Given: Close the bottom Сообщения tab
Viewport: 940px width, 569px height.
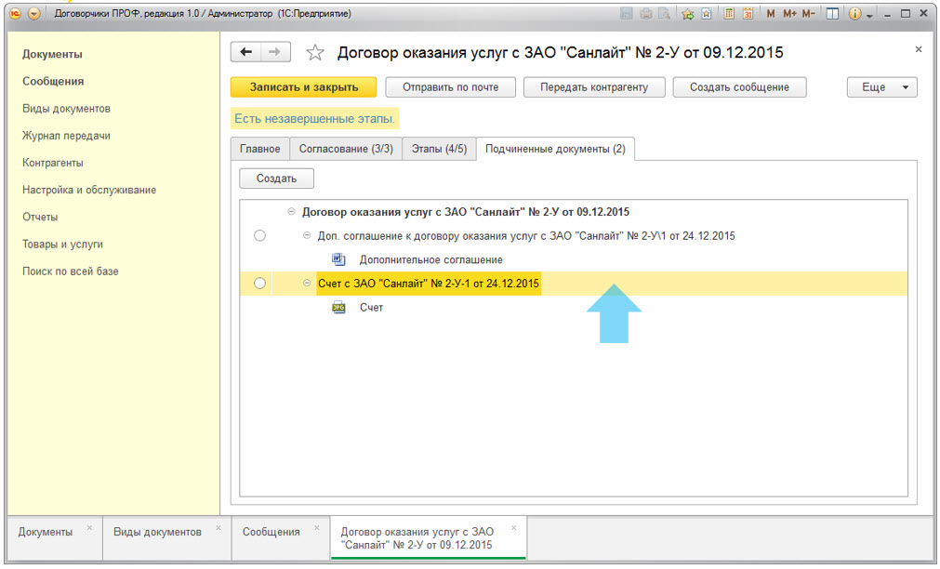Looking at the screenshot, I should pos(317,528).
